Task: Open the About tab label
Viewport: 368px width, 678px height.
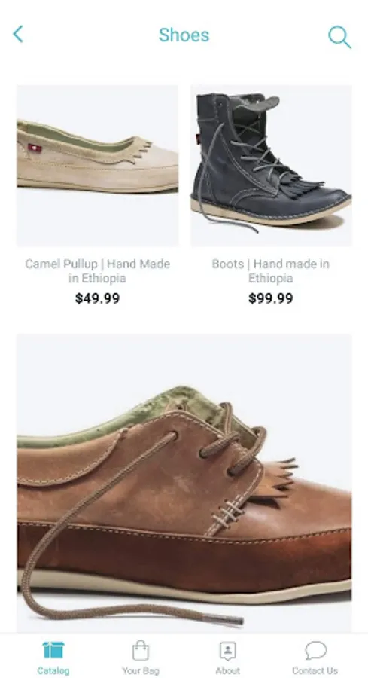Action: pos(227,670)
